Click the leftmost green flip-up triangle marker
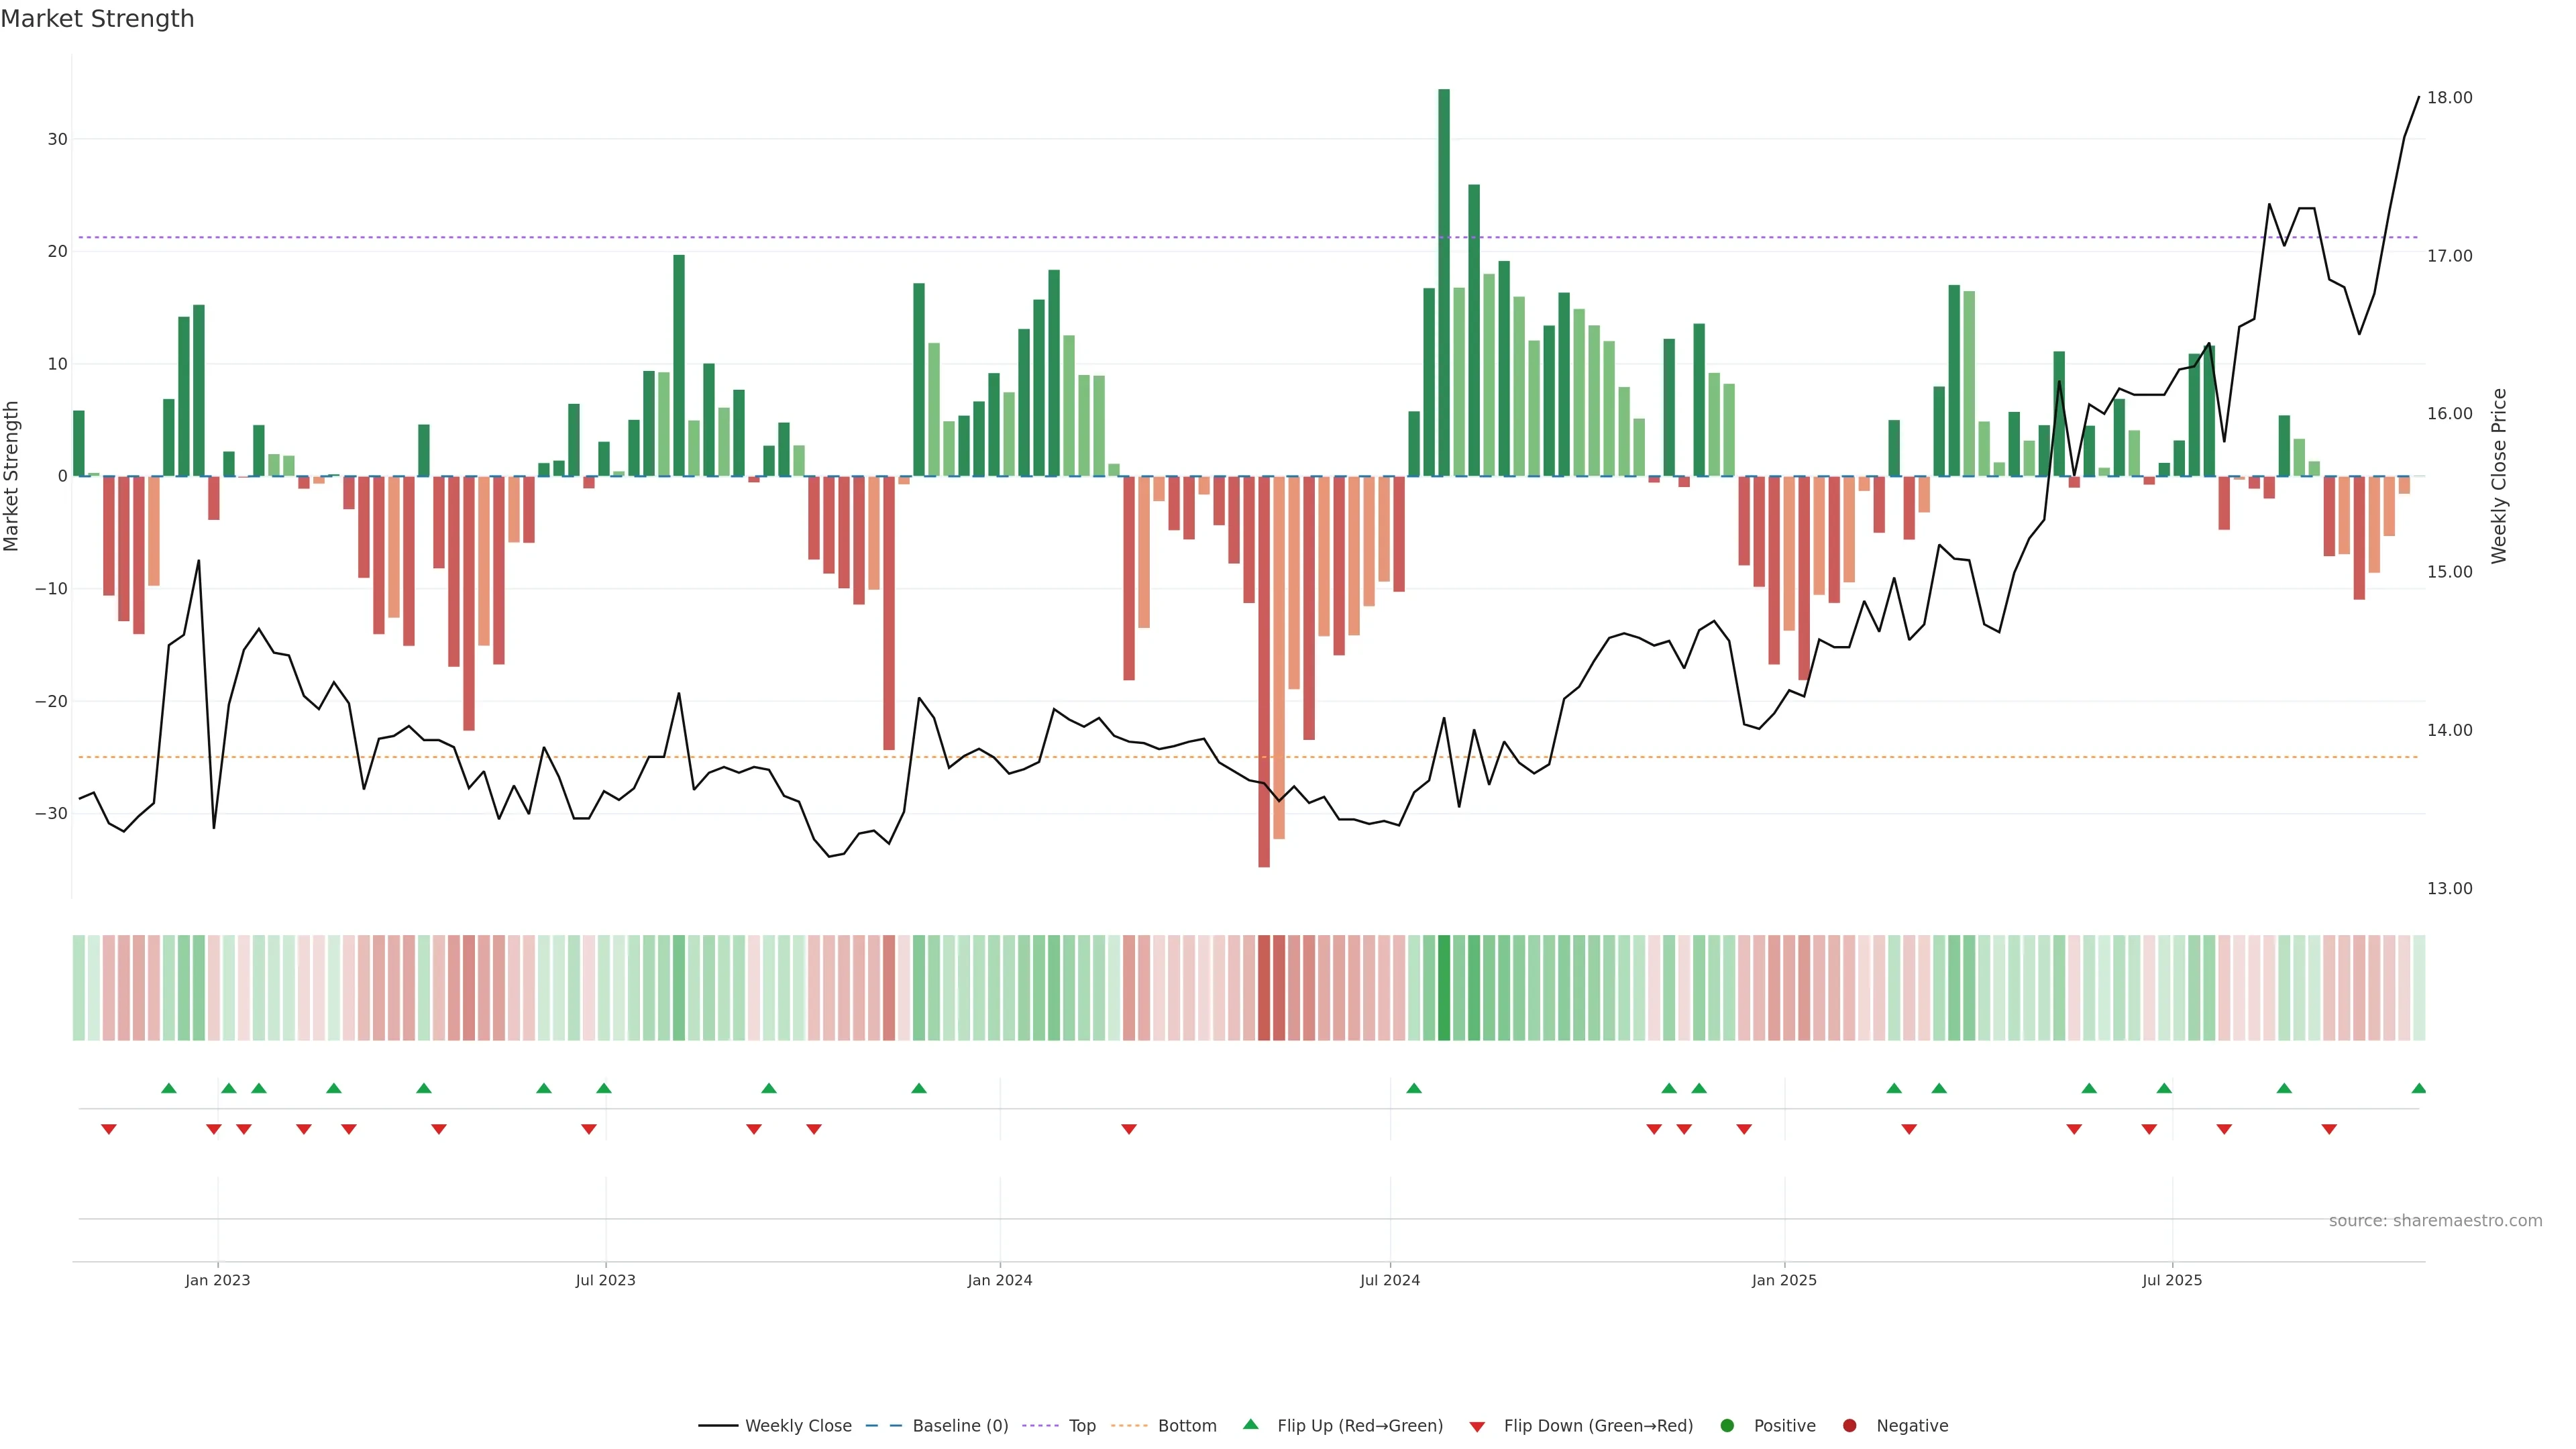Viewport: 2576px width, 1449px height. point(169,1088)
